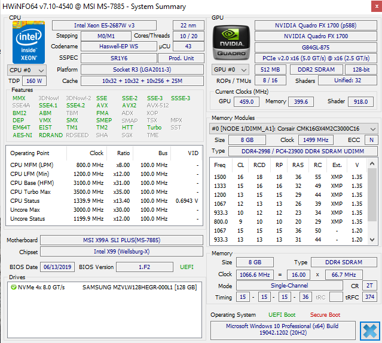Click the 512 MB GPU memory field
382x343 pixels.
click(270, 70)
